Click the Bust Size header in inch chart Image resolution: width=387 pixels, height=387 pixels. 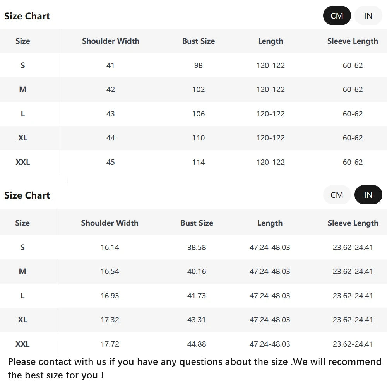197,223
